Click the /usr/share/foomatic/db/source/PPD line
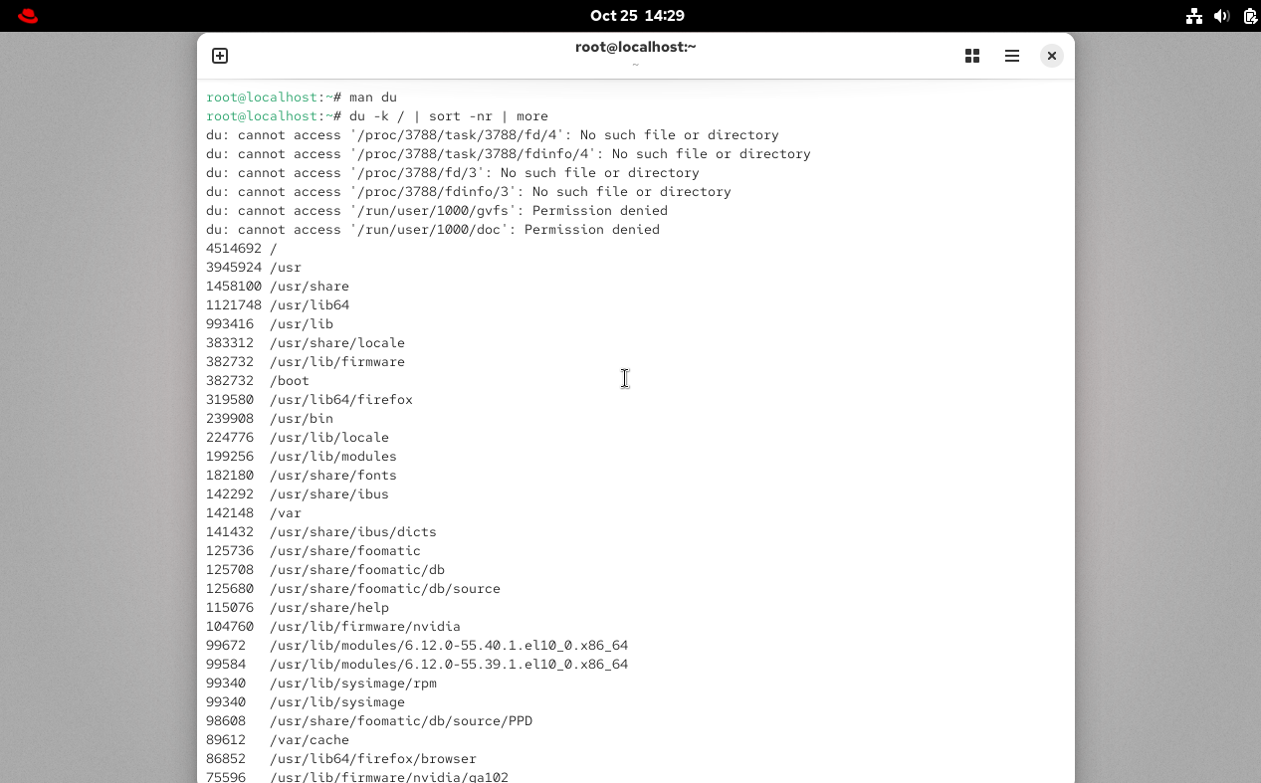This screenshot has width=1261, height=783. (400, 721)
